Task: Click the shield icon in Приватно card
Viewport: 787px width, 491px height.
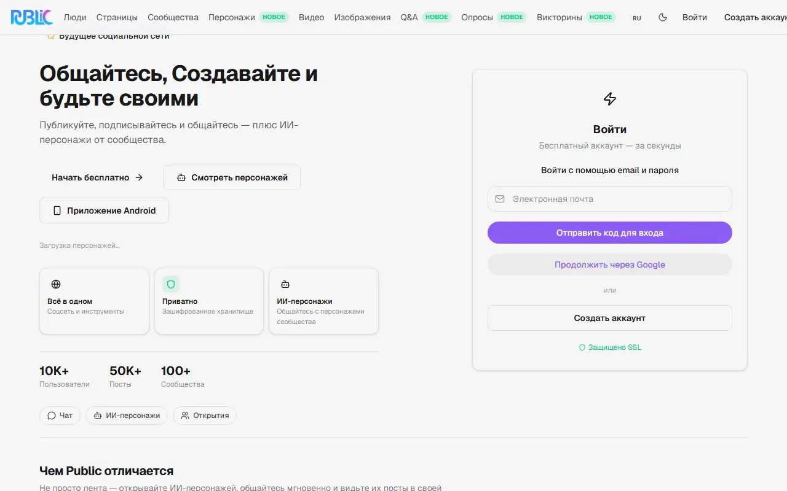Action: pos(171,284)
